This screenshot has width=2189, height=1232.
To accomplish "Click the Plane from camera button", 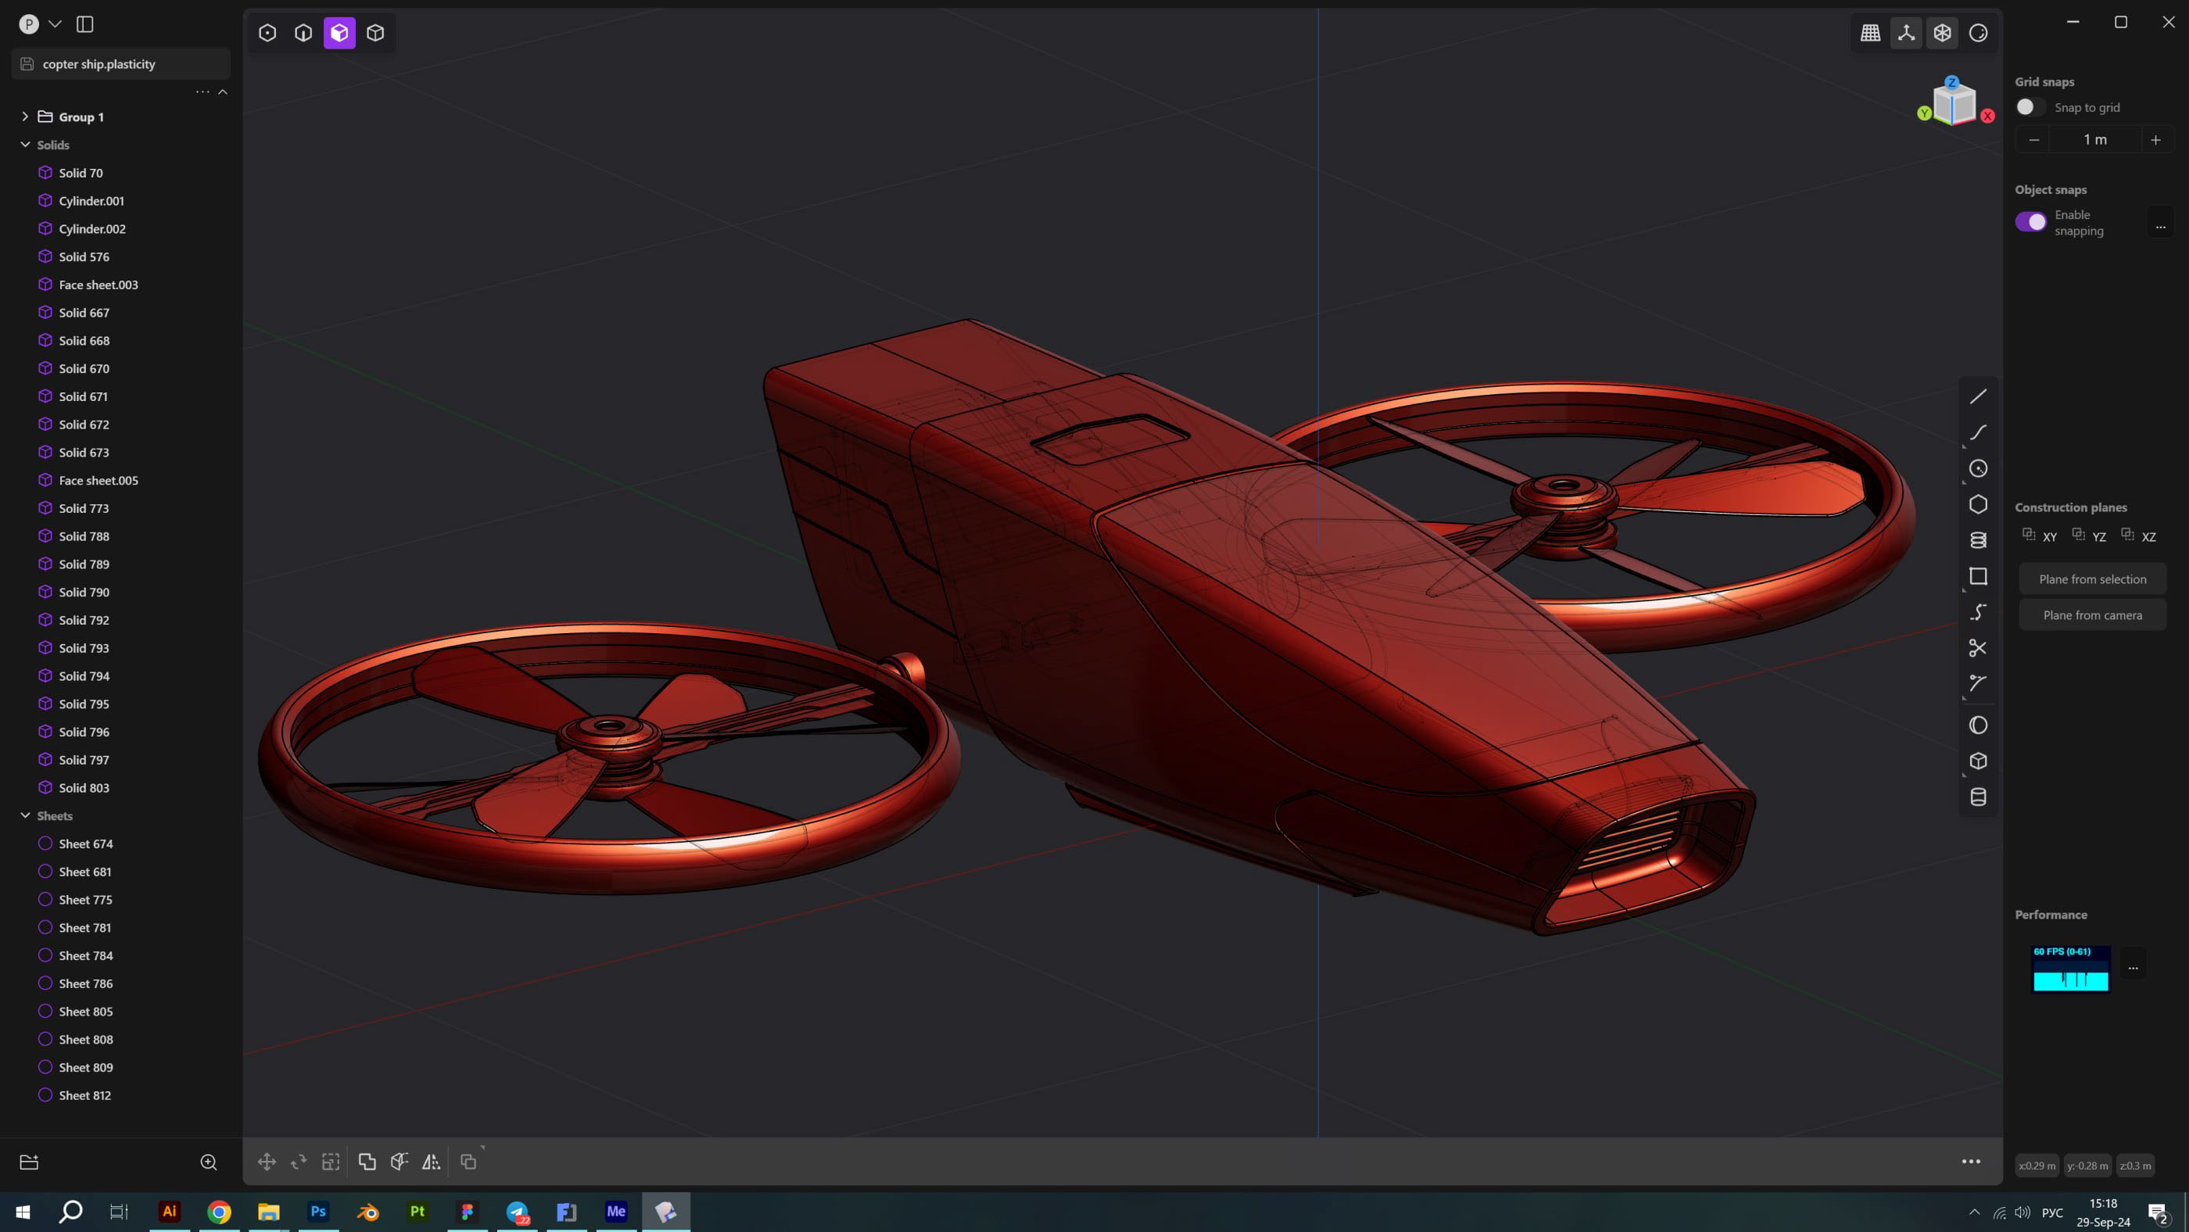I will click(2092, 615).
